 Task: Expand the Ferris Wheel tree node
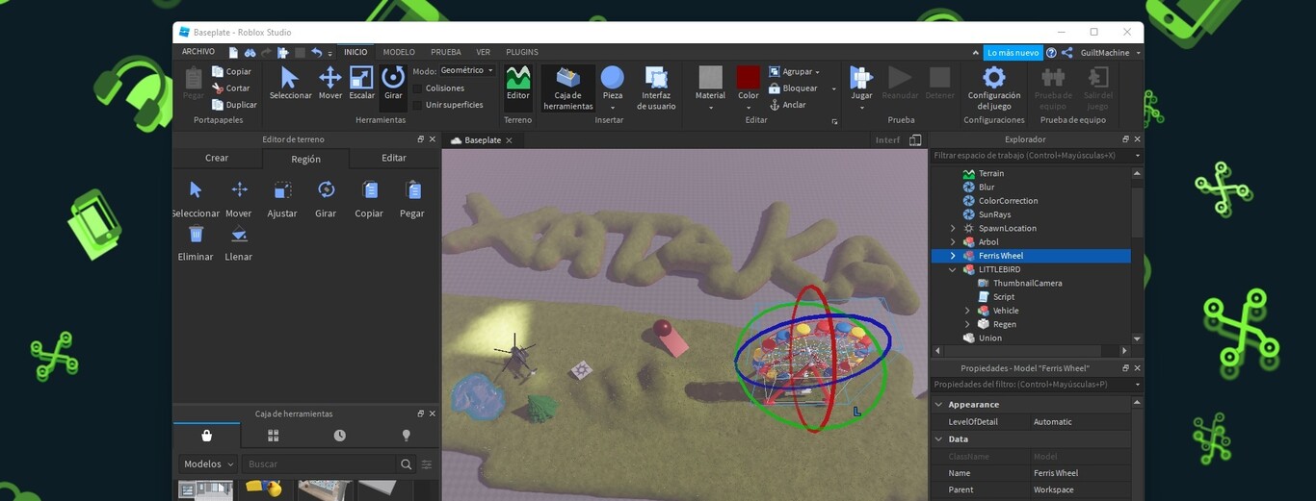953,256
